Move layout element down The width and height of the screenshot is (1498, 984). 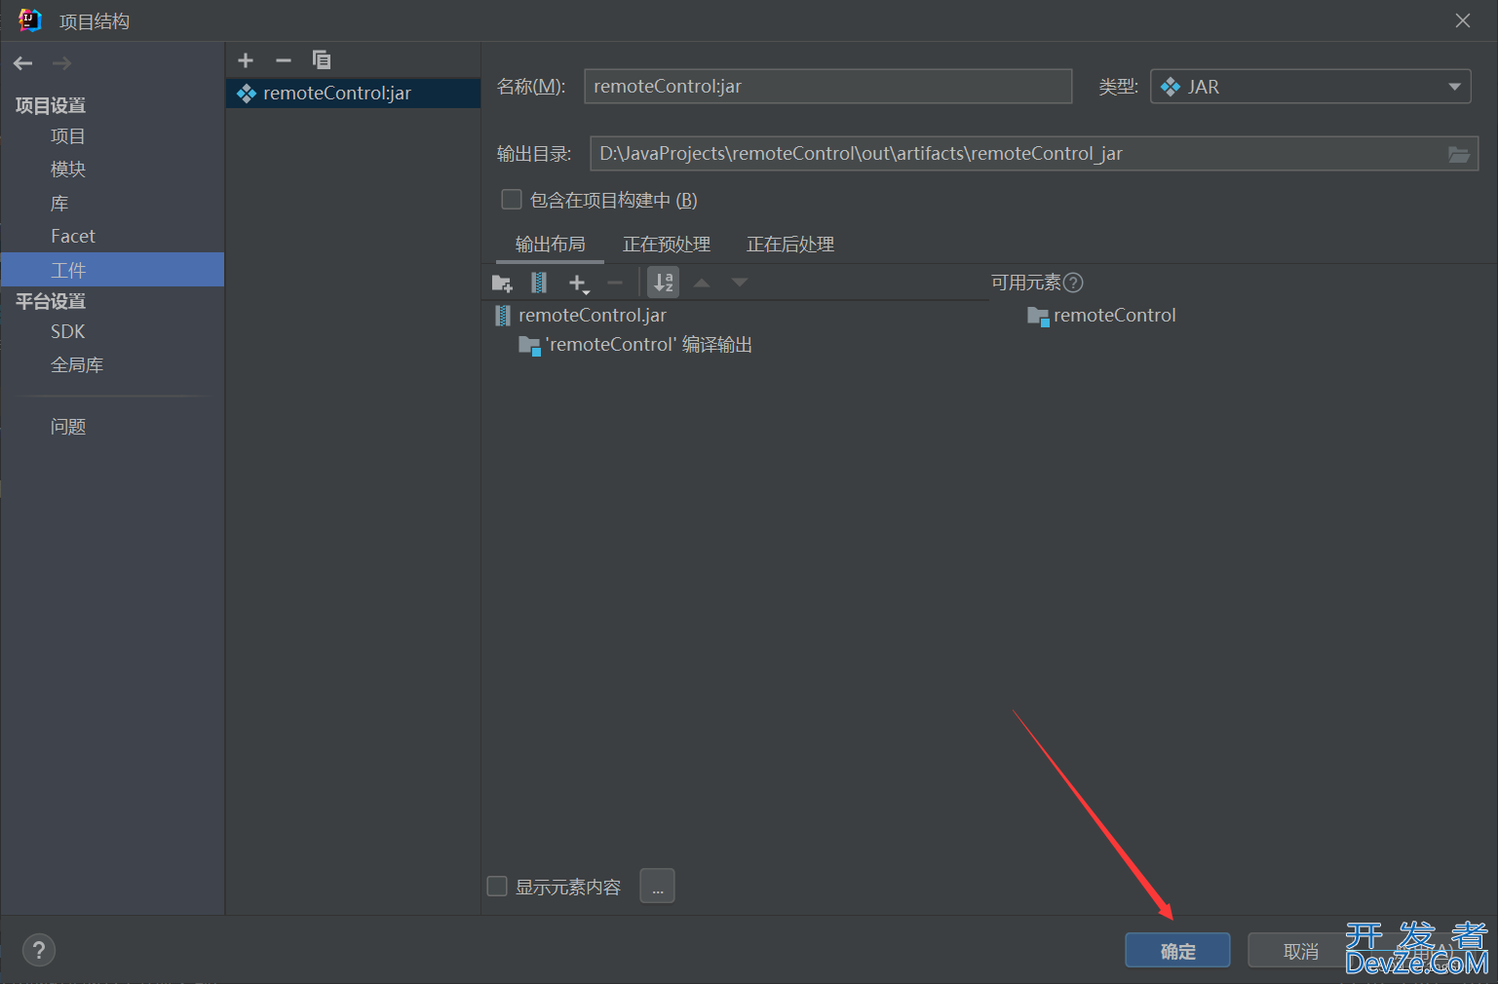coord(740,283)
